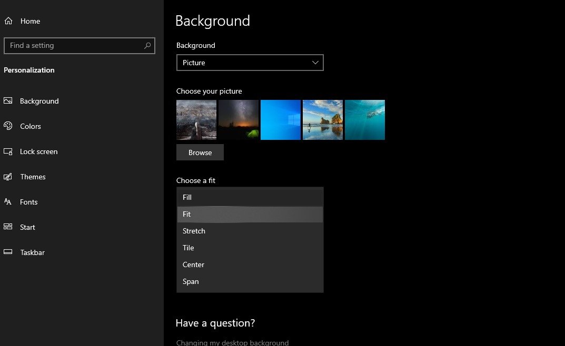Open Fonts settings page
The height and width of the screenshot is (346, 565).
click(28, 202)
